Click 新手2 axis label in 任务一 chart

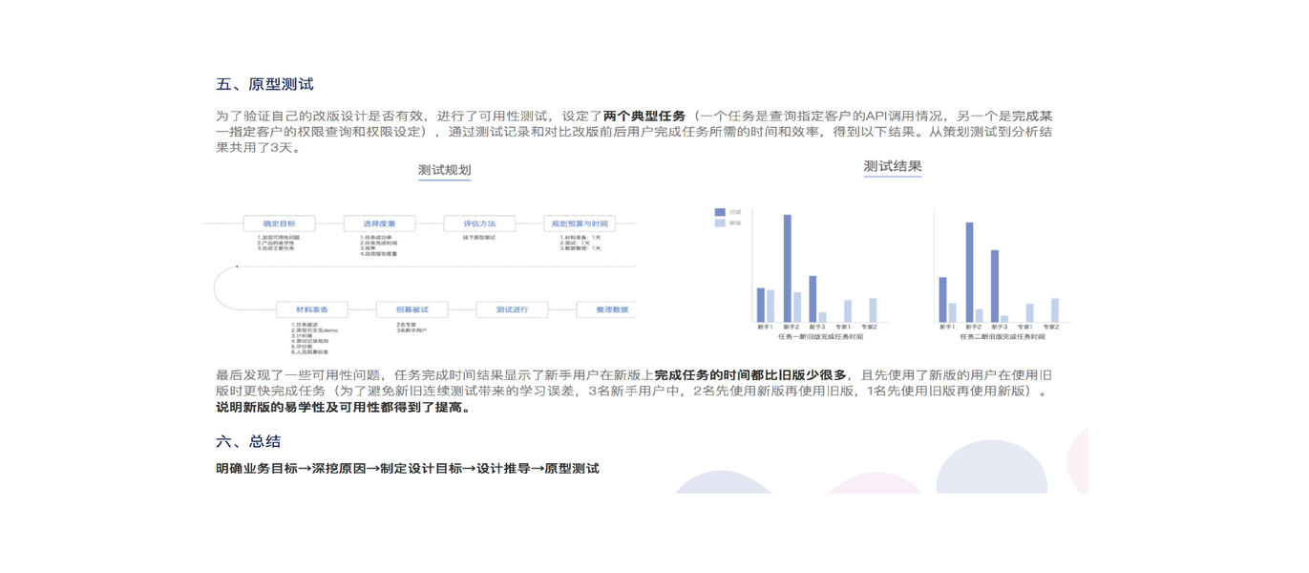click(792, 328)
